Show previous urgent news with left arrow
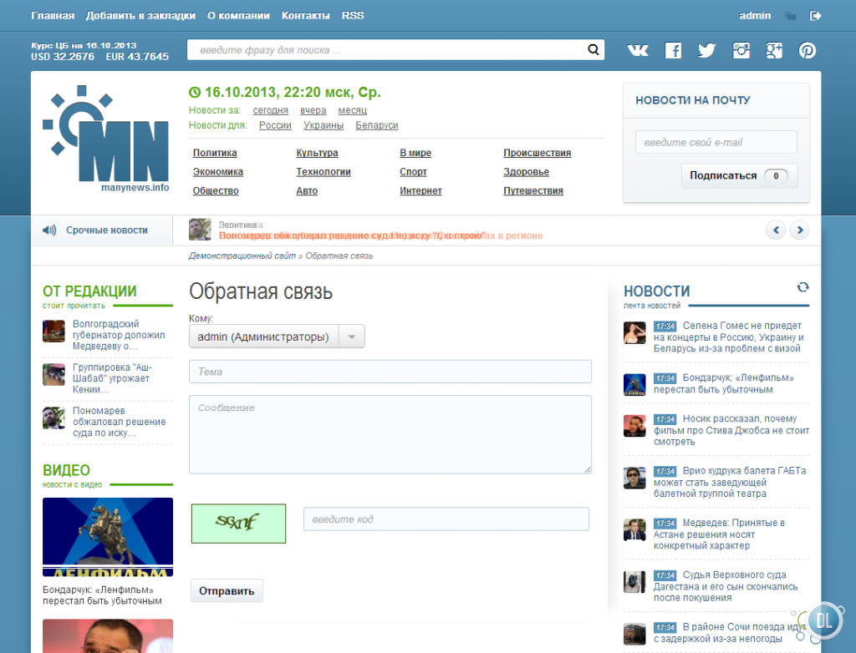 tap(776, 230)
